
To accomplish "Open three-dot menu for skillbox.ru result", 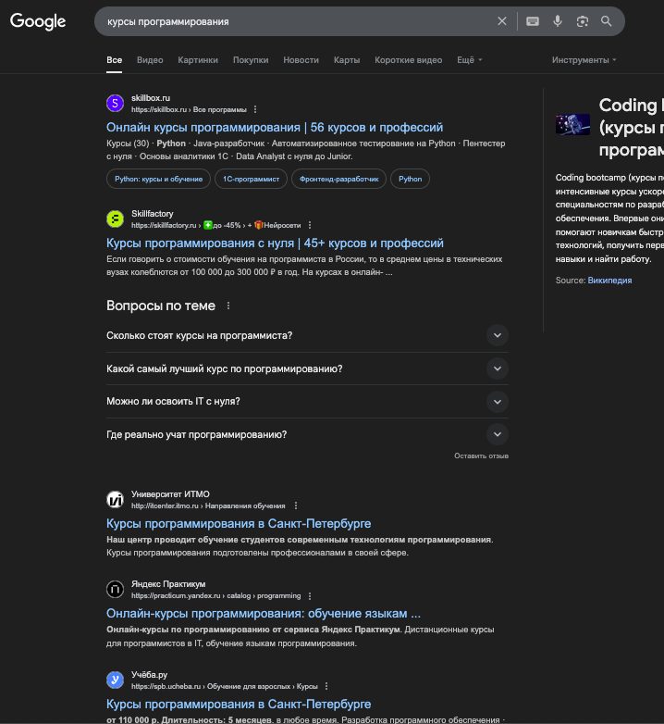I will click(x=255, y=109).
